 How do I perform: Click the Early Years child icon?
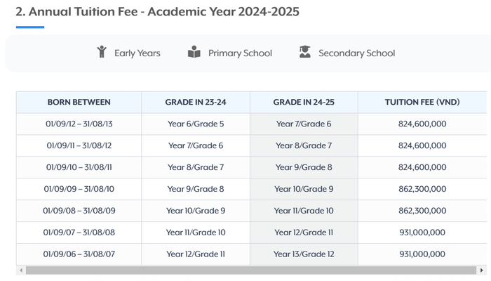point(102,52)
